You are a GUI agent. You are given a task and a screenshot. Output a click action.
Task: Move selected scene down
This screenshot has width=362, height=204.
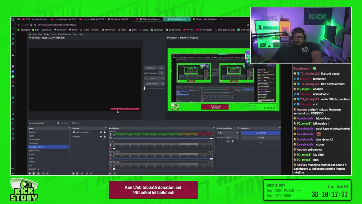pos(47,173)
